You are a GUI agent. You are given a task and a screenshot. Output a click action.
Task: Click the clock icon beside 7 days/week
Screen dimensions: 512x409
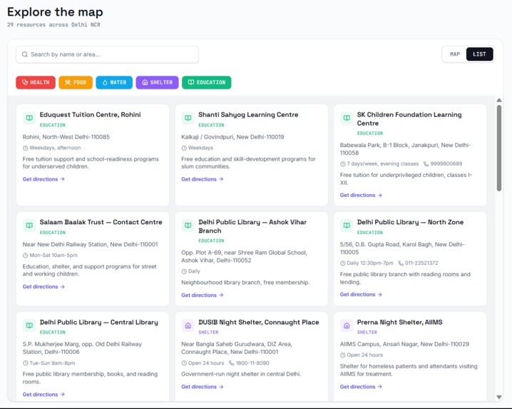[342, 163]
